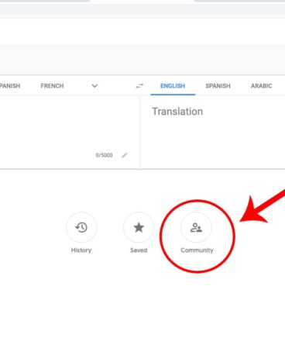Click the pencil handwriting input icon
This screenshot has height=345, width=285.
(125, 155)
